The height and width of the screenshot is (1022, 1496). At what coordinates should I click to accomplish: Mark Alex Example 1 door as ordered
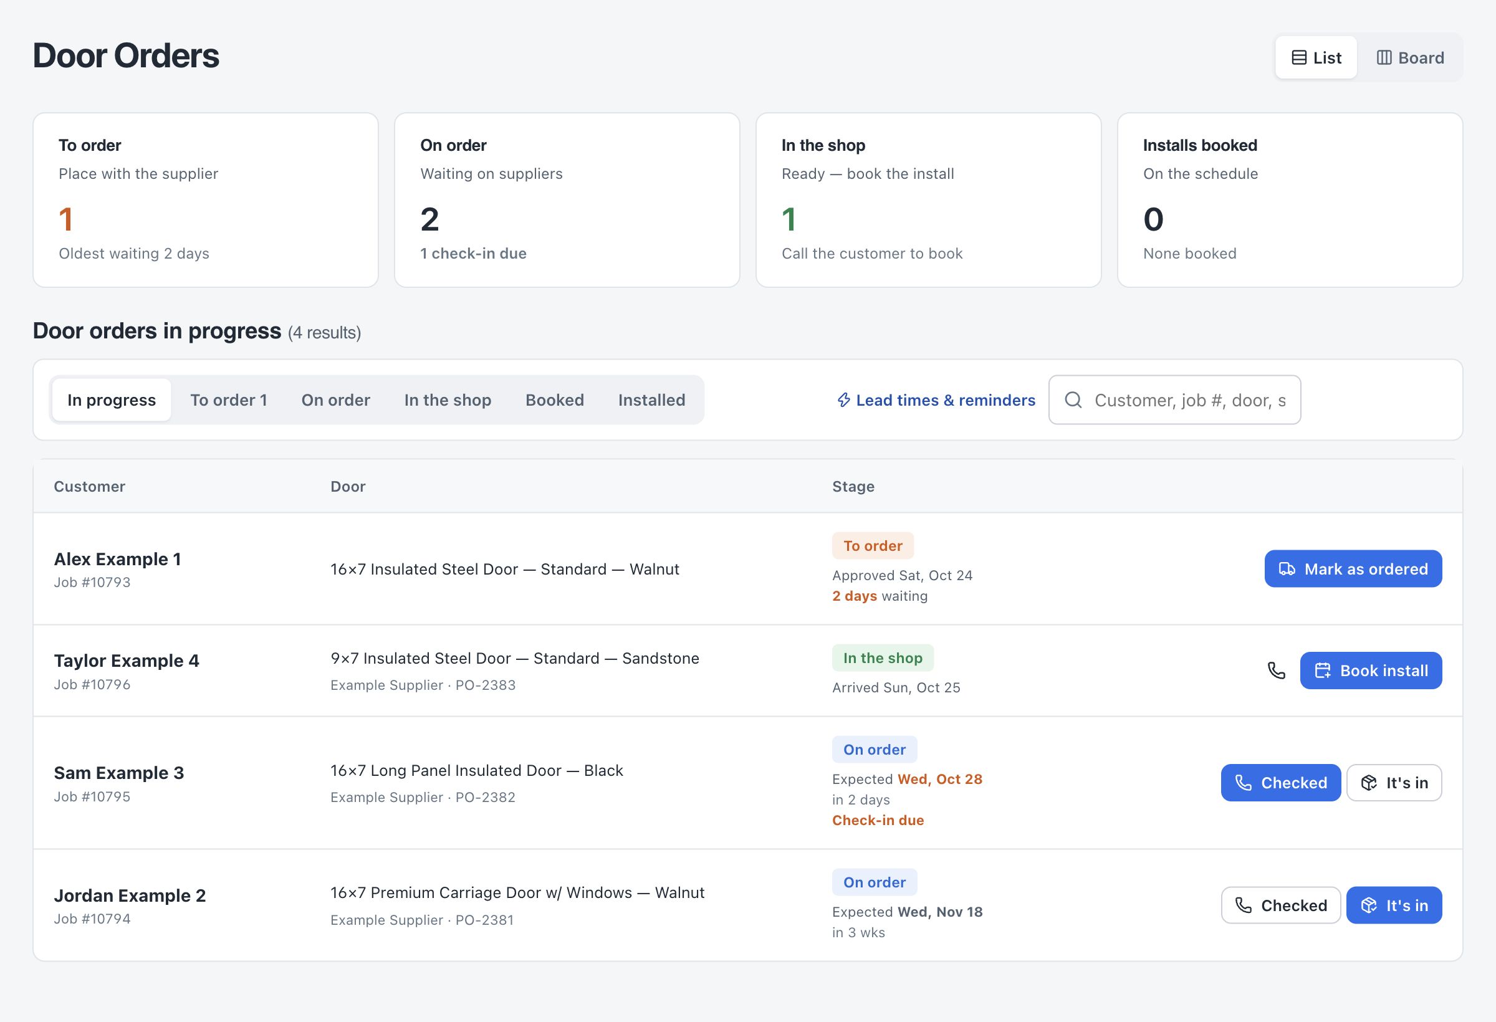(1353, 569)
